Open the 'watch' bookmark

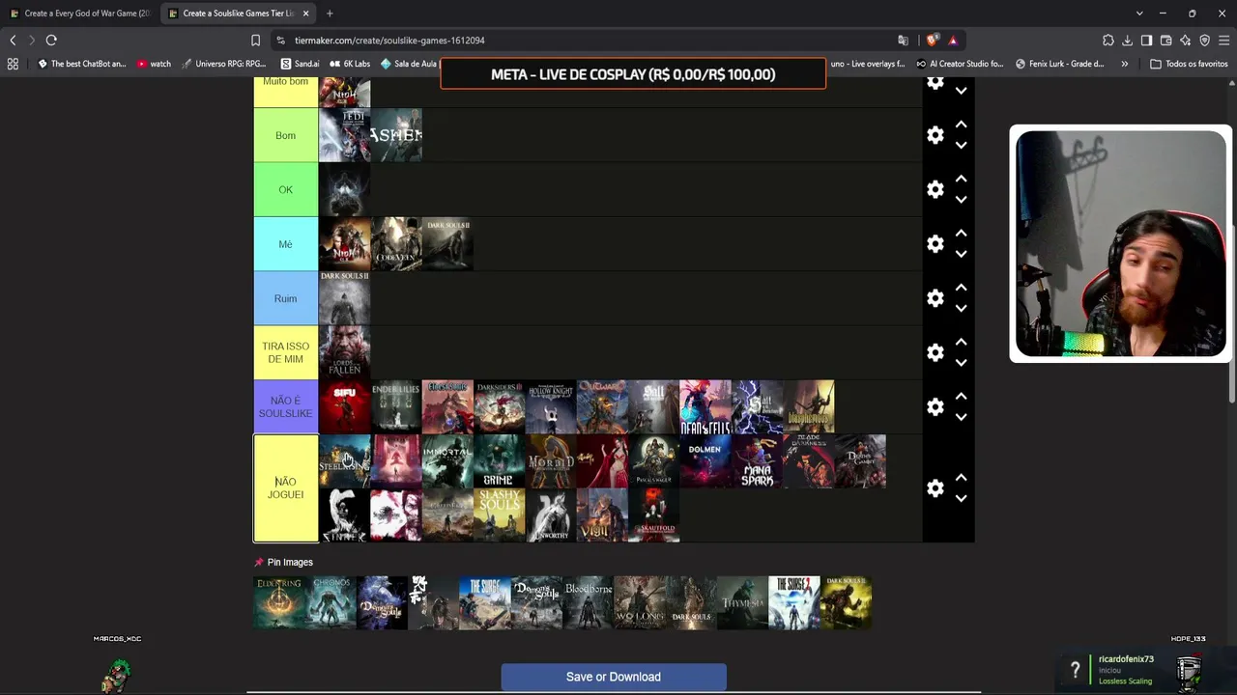tap(154, 64)
